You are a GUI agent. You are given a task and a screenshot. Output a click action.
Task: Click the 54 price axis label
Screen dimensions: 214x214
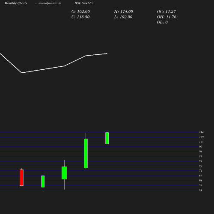[201, 190]
